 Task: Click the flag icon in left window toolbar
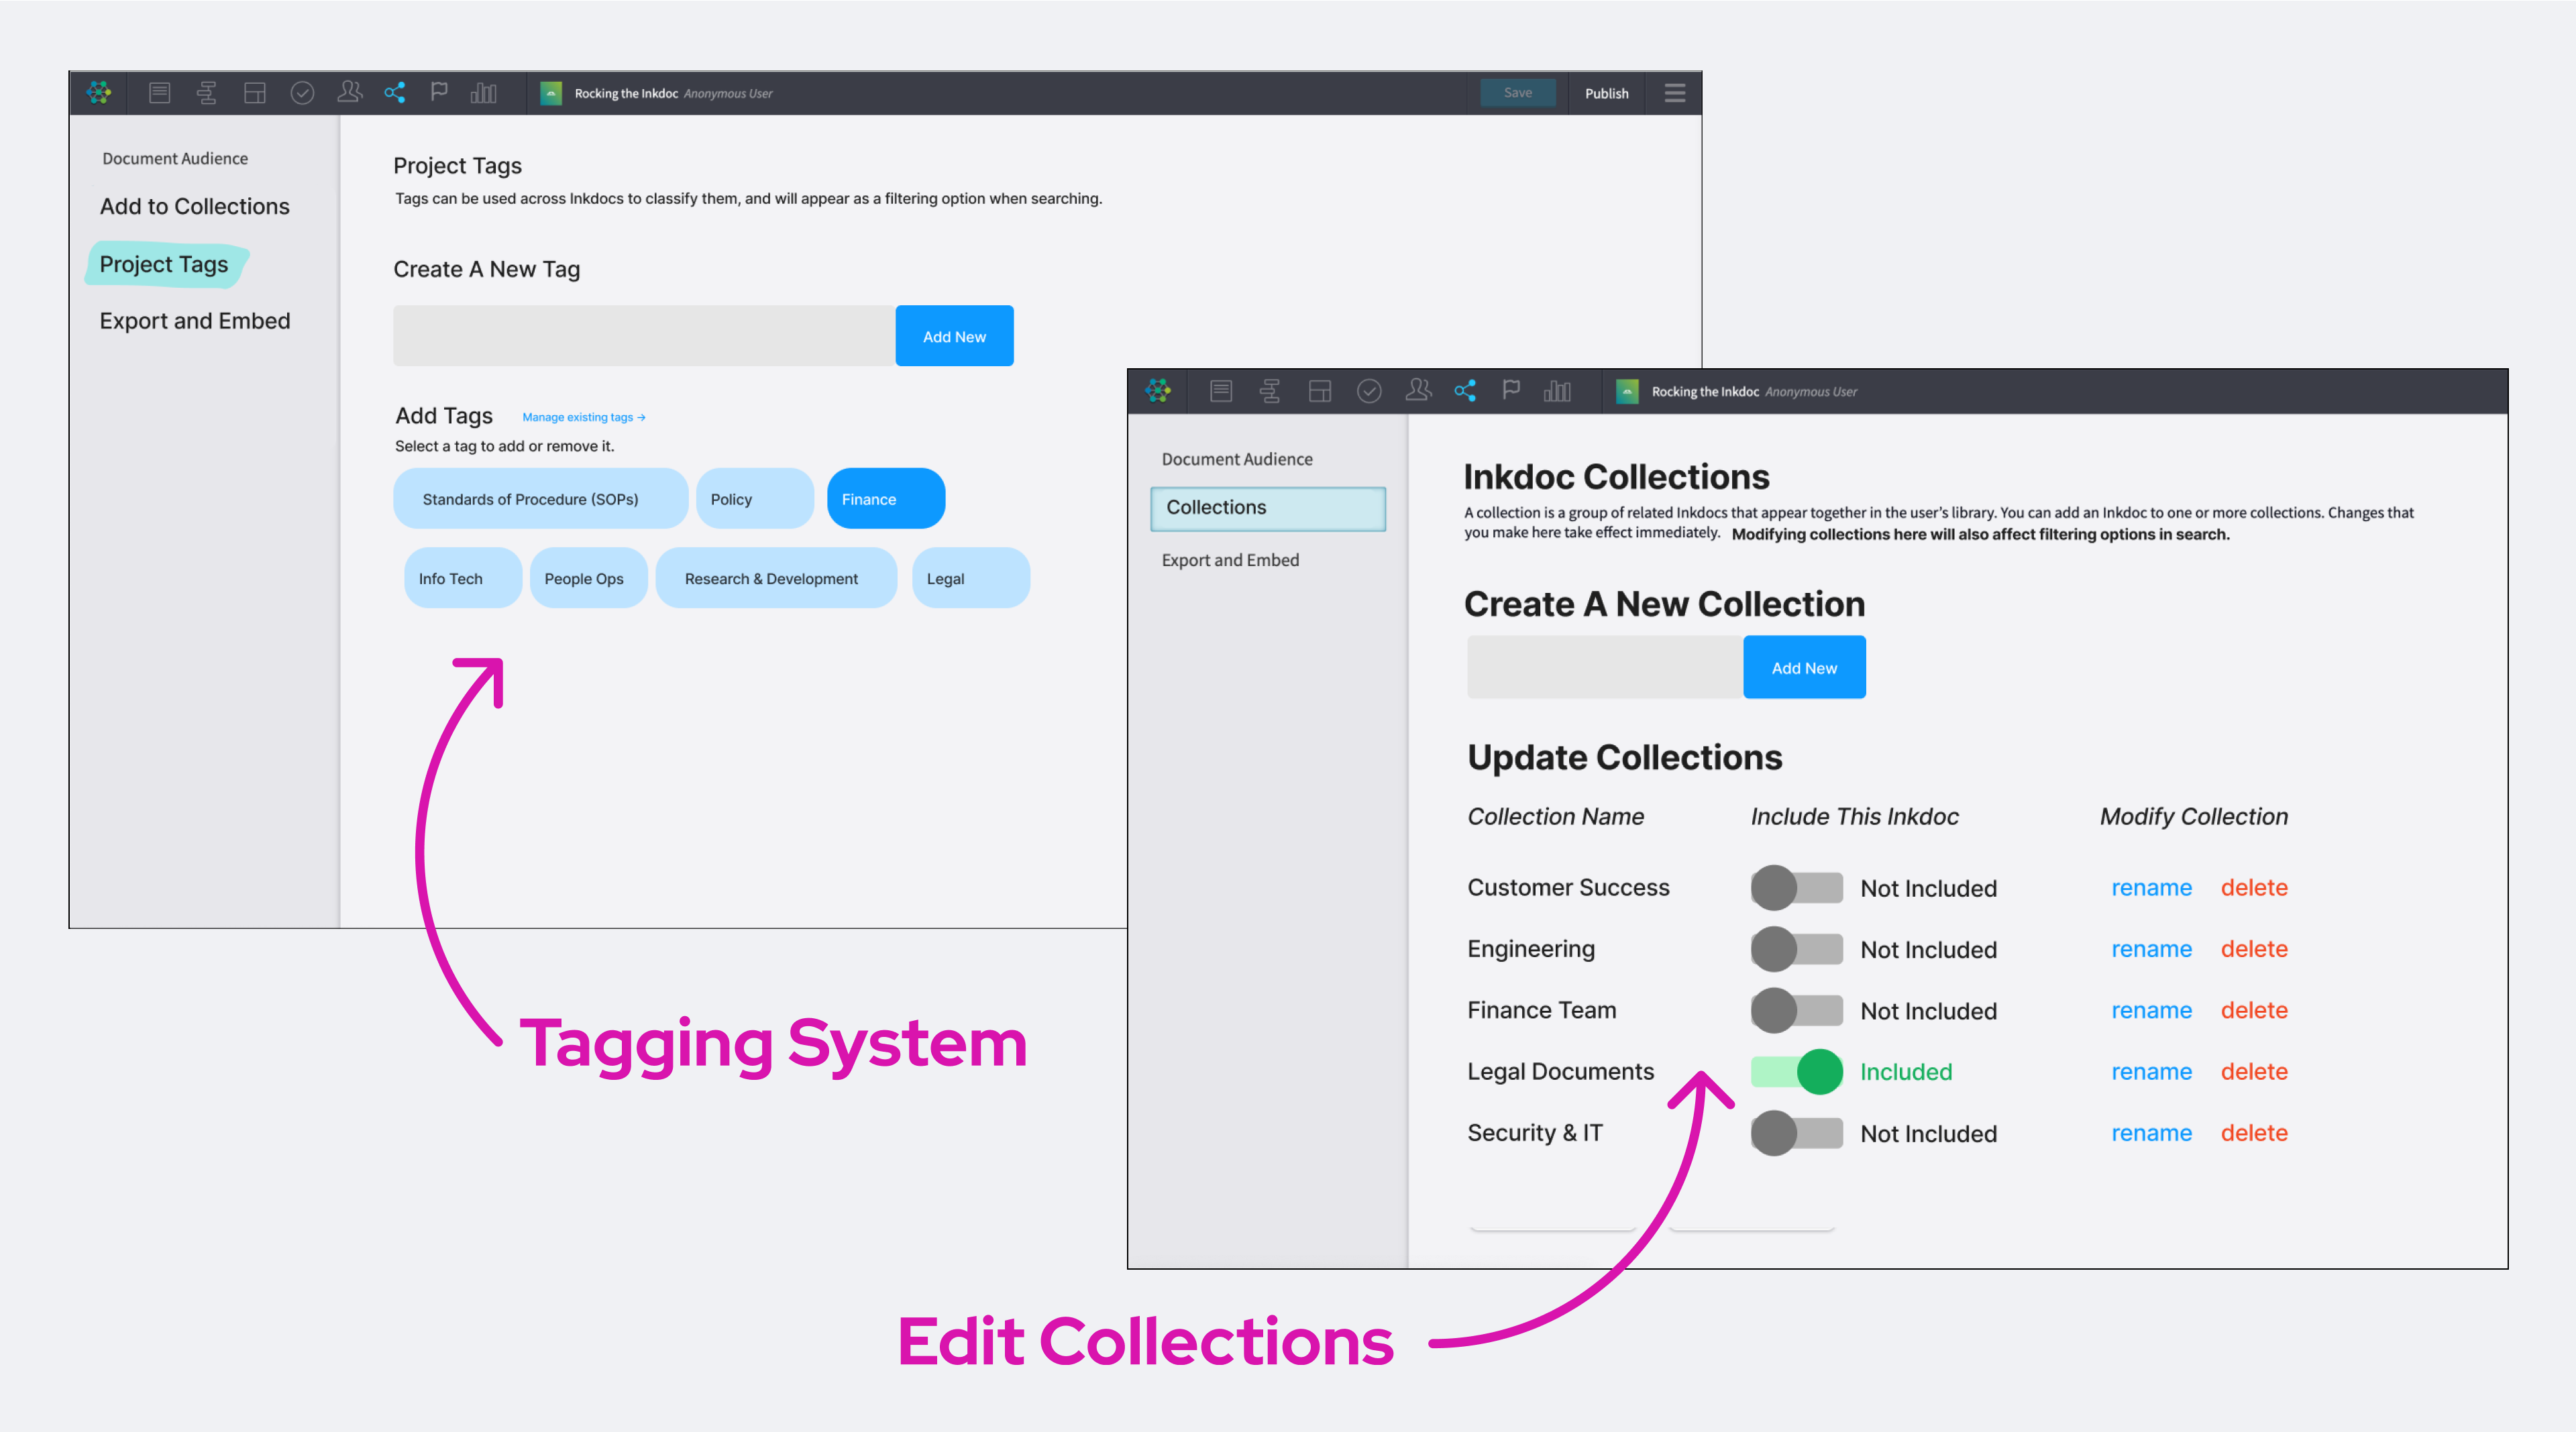[x=439, y=92]
